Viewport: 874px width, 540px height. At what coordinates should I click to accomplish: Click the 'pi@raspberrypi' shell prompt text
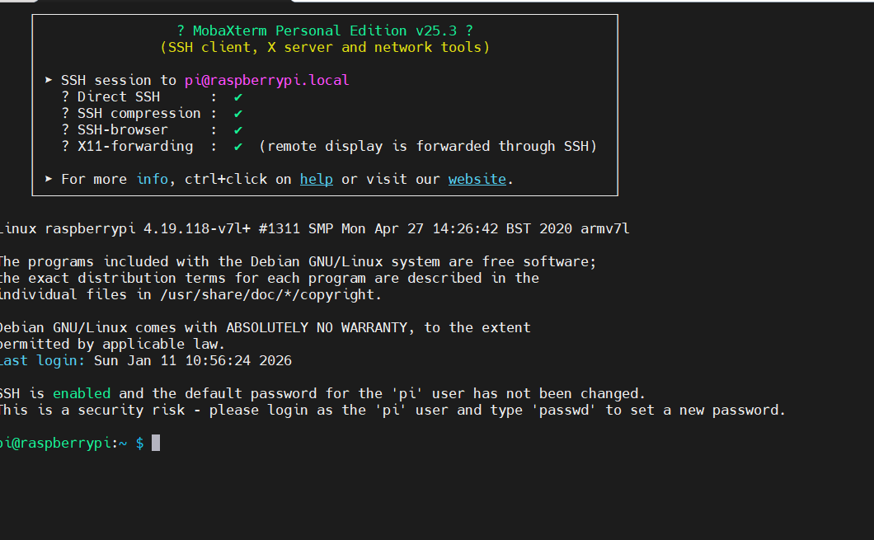56,443
